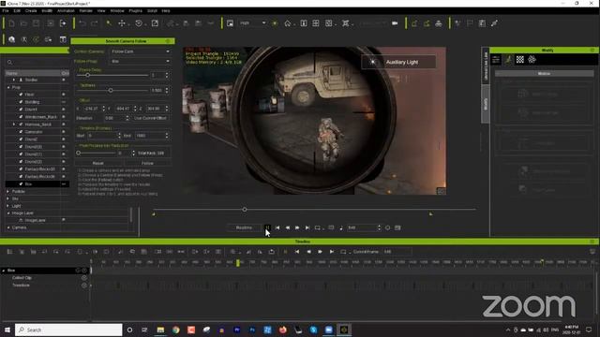Open the Control (Camera) Follow Cam dropdown

pyautogui.click(x=141, y=51)
